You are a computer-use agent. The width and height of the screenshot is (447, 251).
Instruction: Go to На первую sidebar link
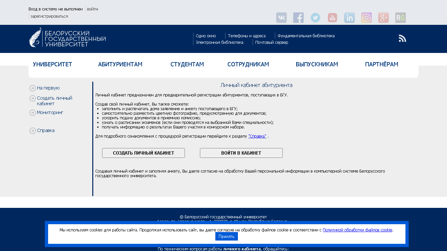(x=48, y=88)
